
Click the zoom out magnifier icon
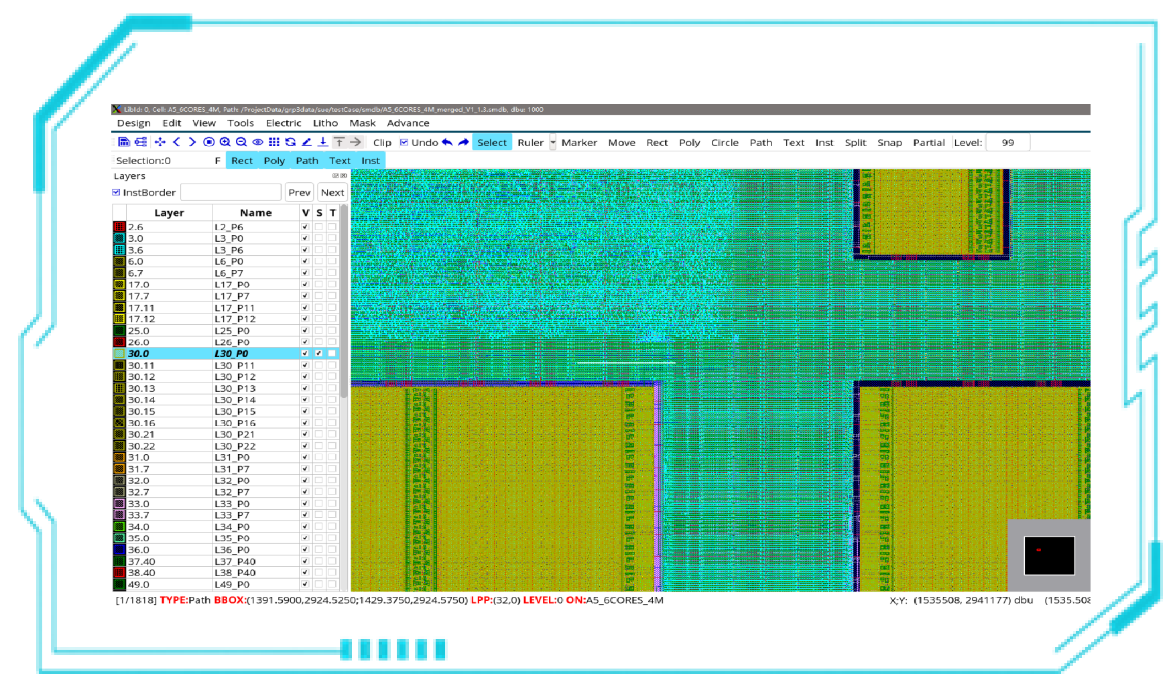[x=241, y=142]
